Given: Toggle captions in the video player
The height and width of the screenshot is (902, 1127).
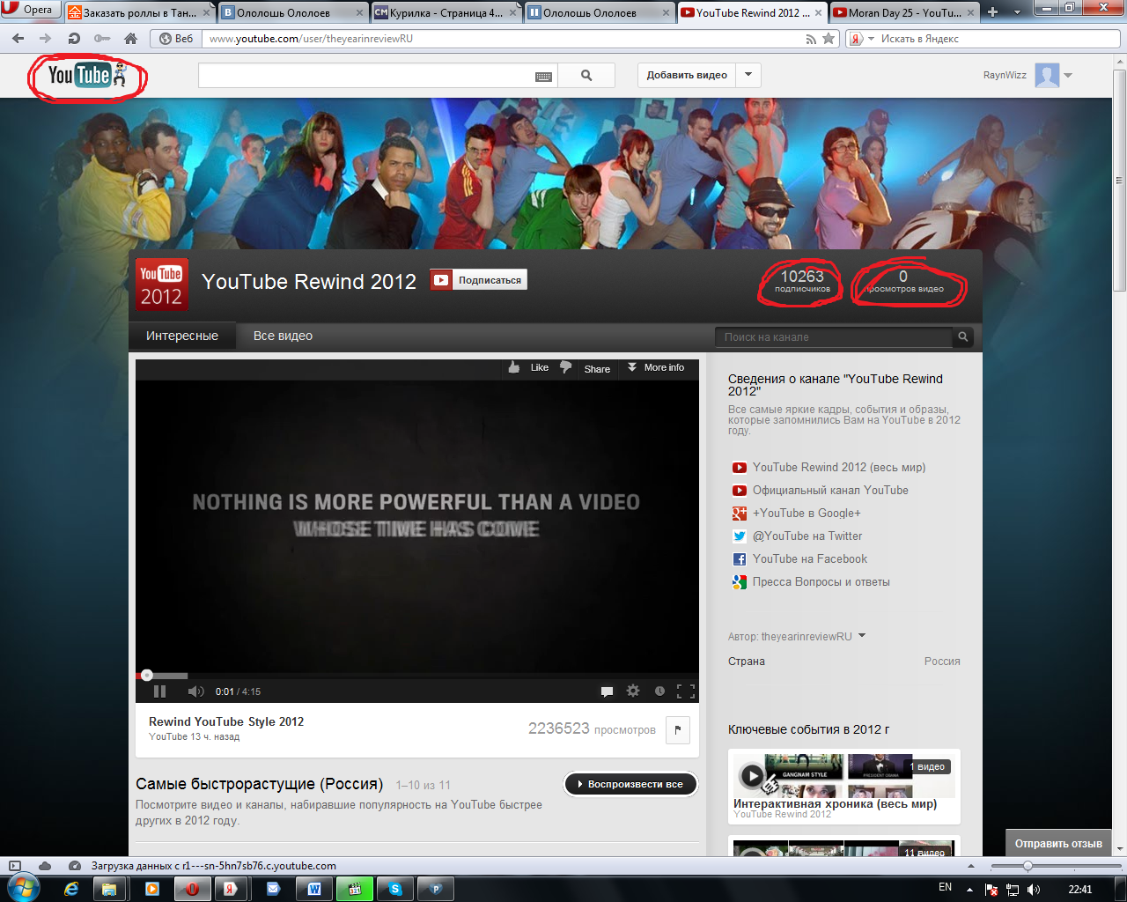Looking at the screenshot, I should [x=607, y=691].
